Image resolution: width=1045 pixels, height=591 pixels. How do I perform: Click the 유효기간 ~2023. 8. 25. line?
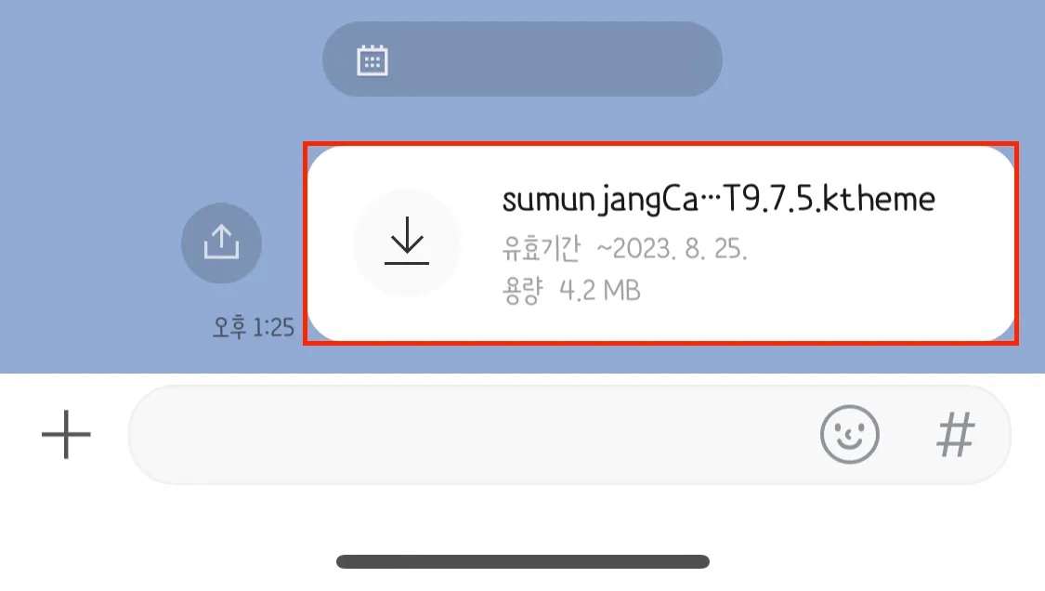click(x=624, y=249)
